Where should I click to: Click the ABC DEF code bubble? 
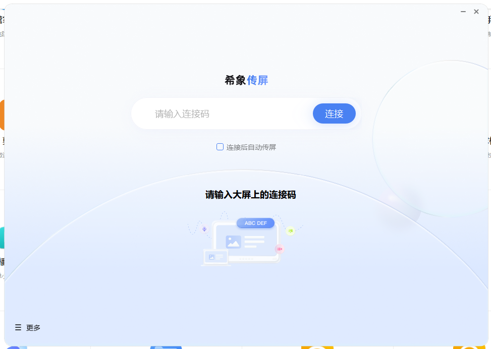pyautogui.click(x=255, y=223)
